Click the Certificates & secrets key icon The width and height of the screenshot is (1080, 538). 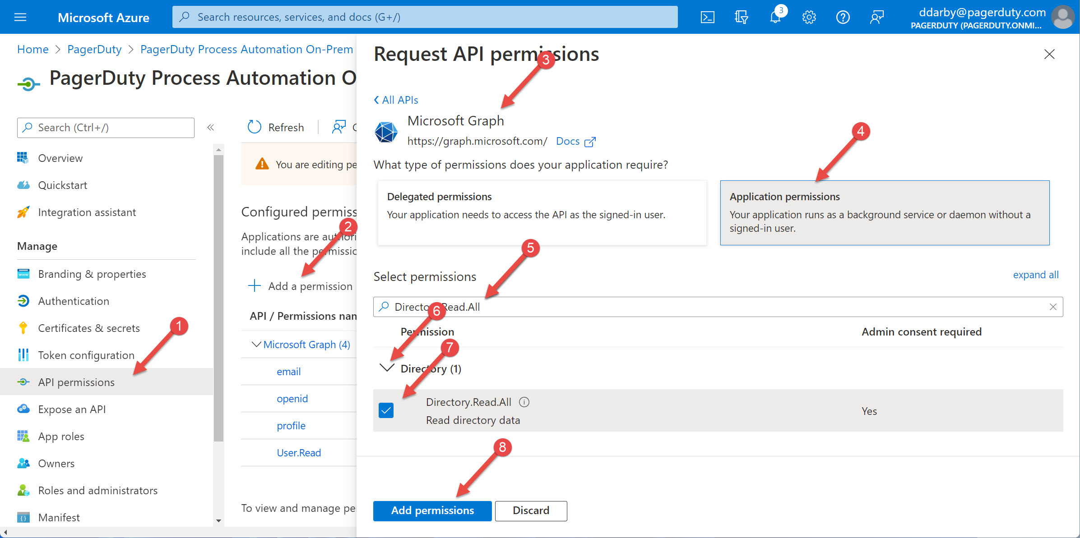click(23, 328)
